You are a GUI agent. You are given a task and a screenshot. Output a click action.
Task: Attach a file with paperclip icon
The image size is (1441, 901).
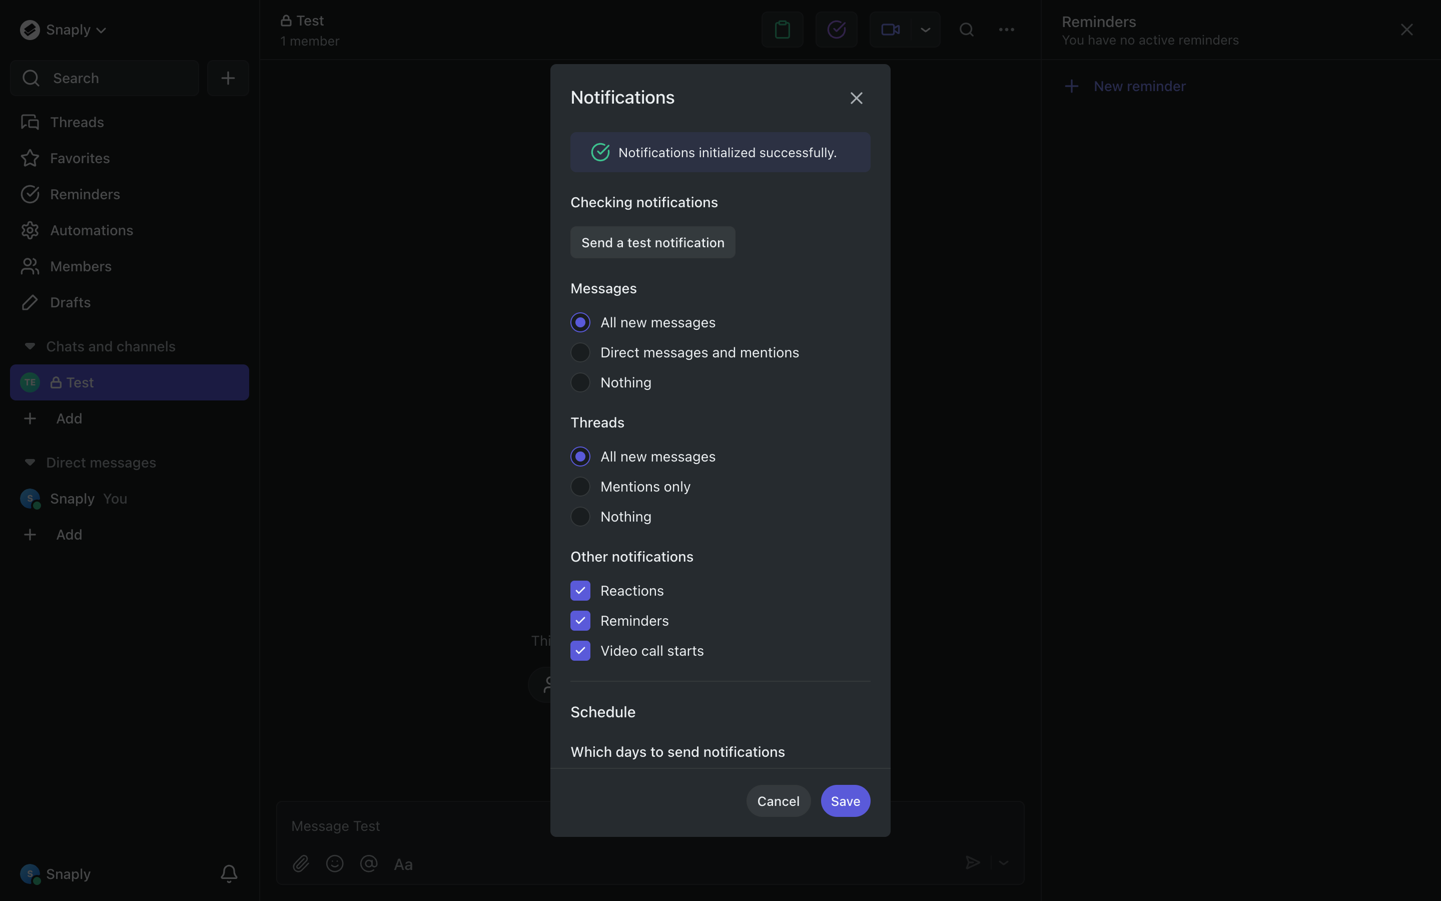301,863
